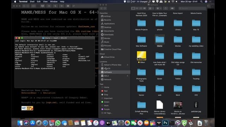Select Downloads in Finder sidebar
This screenshot has width=226, height=127.
coord(109,35)
